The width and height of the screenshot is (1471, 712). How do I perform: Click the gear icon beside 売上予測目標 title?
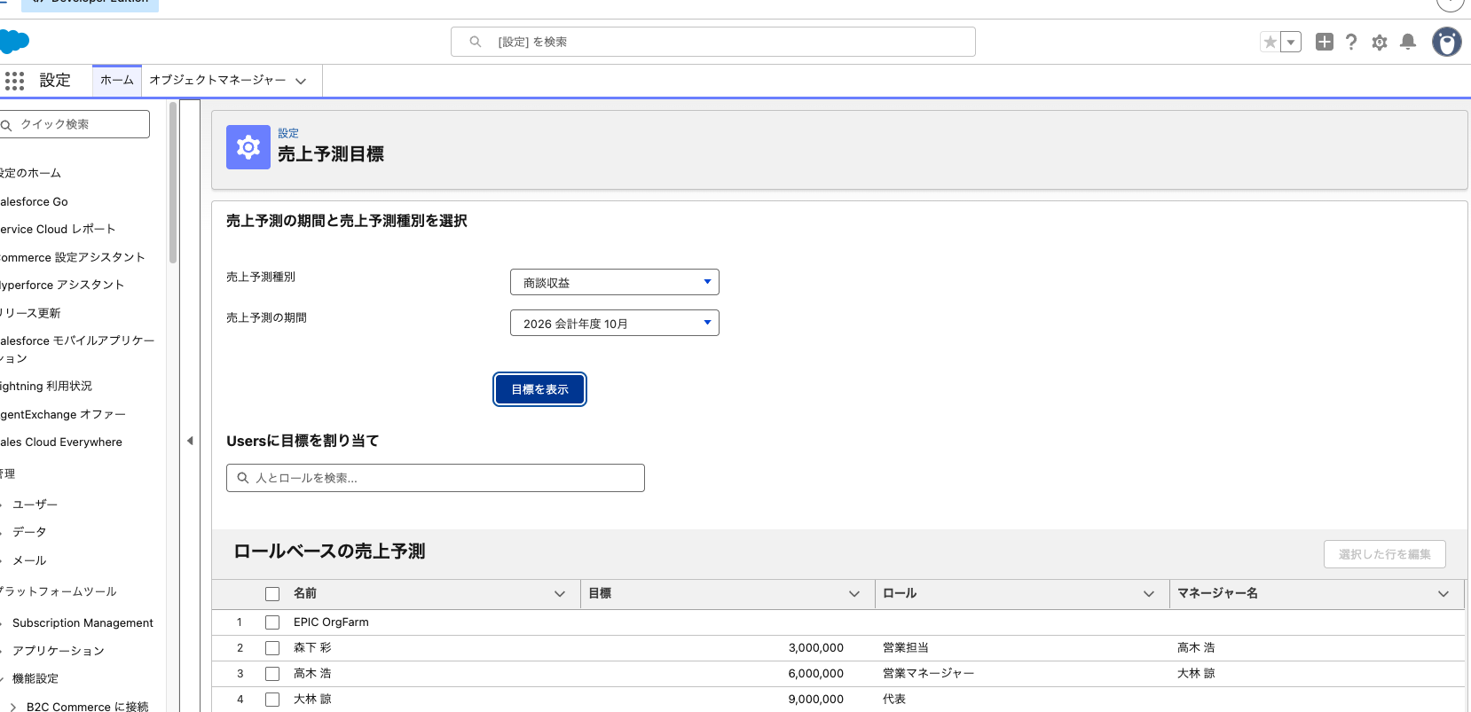[248, 147]
